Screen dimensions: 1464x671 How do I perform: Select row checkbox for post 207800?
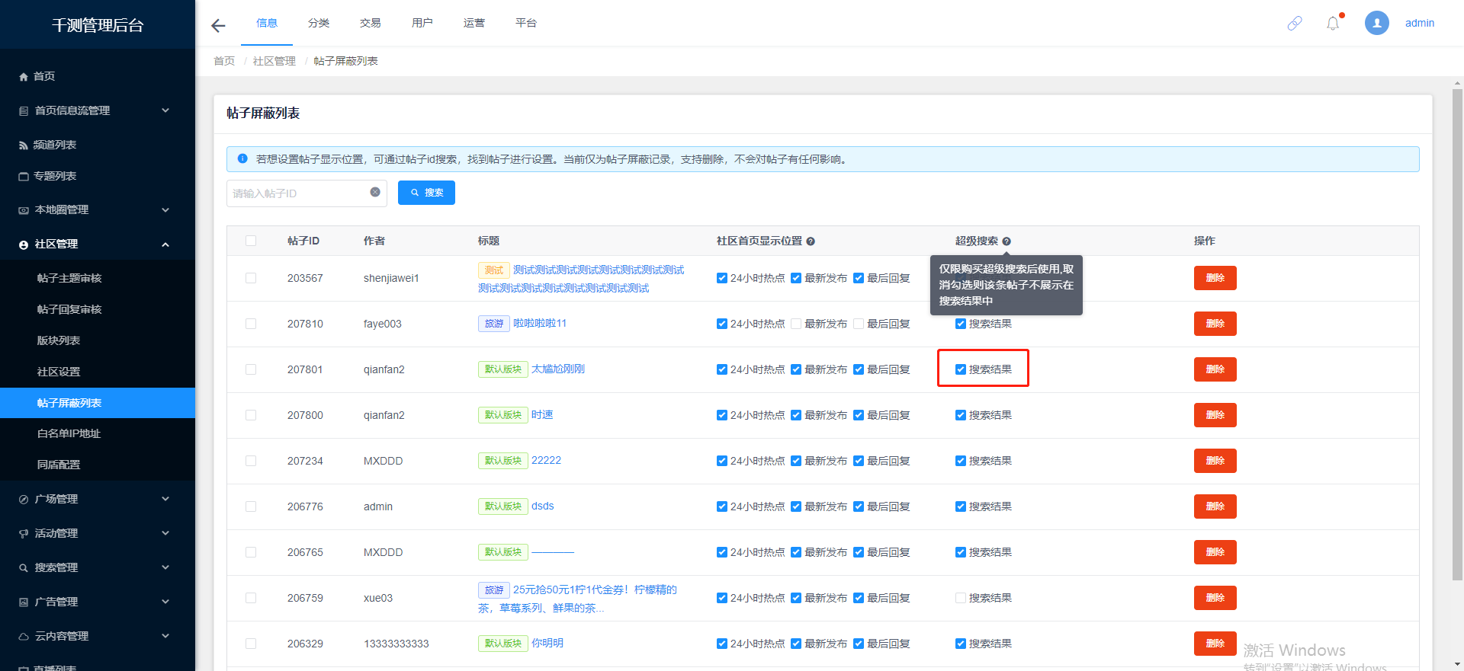pos(251,415)
